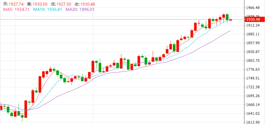Click the 1722.38 price axis label

253,87
